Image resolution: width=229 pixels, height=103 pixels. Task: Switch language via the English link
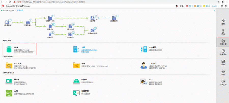pyautogui.click(x=215, y=6)
